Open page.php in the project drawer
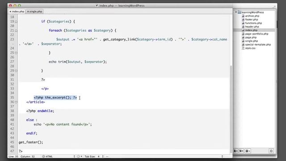Screen dimensions: 286x161 pyautogui.click(x=251, y=38)
